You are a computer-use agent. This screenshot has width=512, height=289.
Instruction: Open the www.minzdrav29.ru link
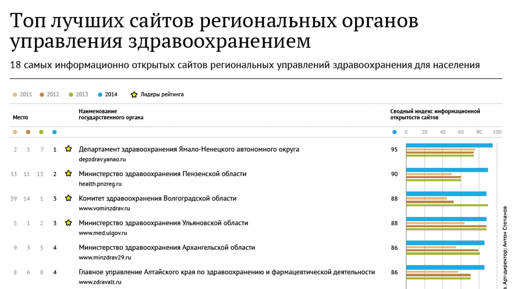pos(105,258)
